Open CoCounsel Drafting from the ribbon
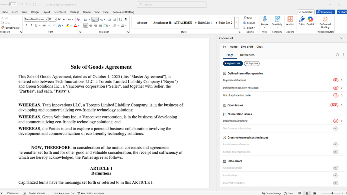Image resolution: width=347 pixels, height=195 pixels. pyautogui.click(x=325, y=21)
